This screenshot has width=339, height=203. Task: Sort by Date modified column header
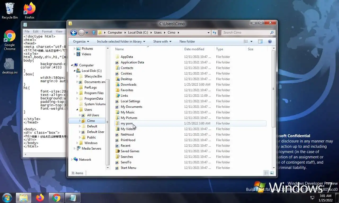(x=199, y=49)
